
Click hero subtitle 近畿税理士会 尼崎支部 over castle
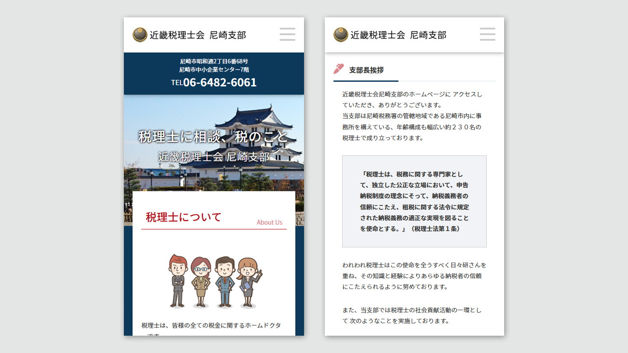click(x=214, y=157)
